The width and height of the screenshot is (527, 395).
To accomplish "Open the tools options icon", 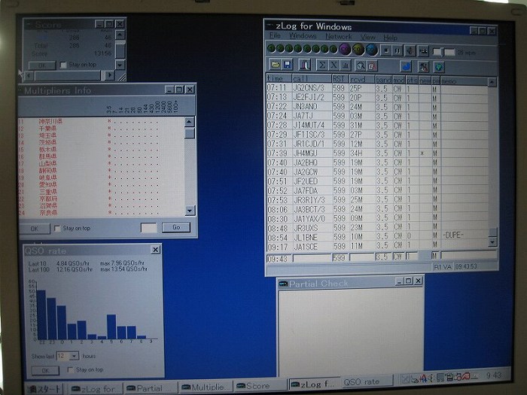I will click(x=423, y=66).
